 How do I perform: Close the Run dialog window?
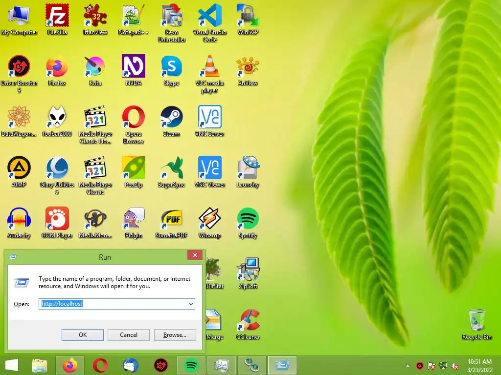coord(195,255)
